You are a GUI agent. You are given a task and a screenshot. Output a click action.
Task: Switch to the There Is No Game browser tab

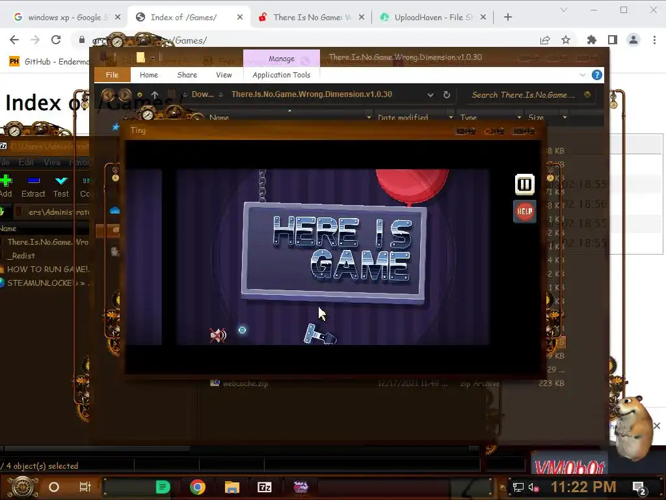coord(312,18)
